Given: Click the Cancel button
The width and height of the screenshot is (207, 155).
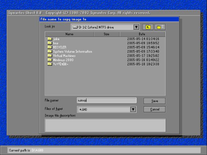Looking at the screenshot, I should 154,110.
